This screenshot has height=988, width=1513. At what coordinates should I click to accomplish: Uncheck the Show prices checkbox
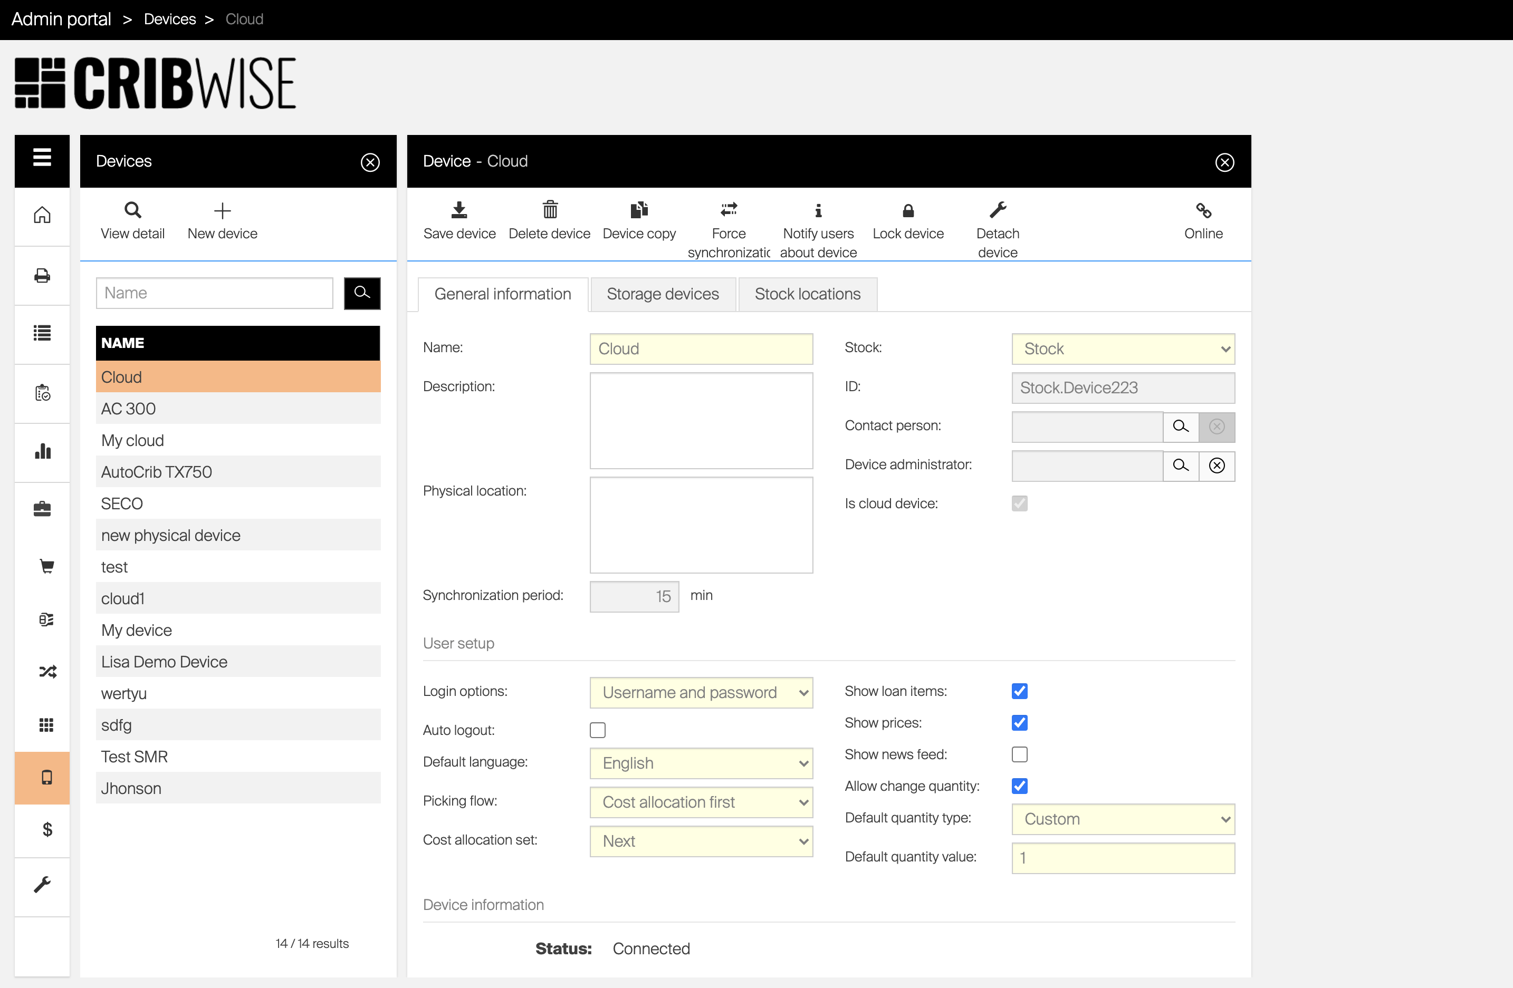pyautogui.click(x=1019, y=722)
